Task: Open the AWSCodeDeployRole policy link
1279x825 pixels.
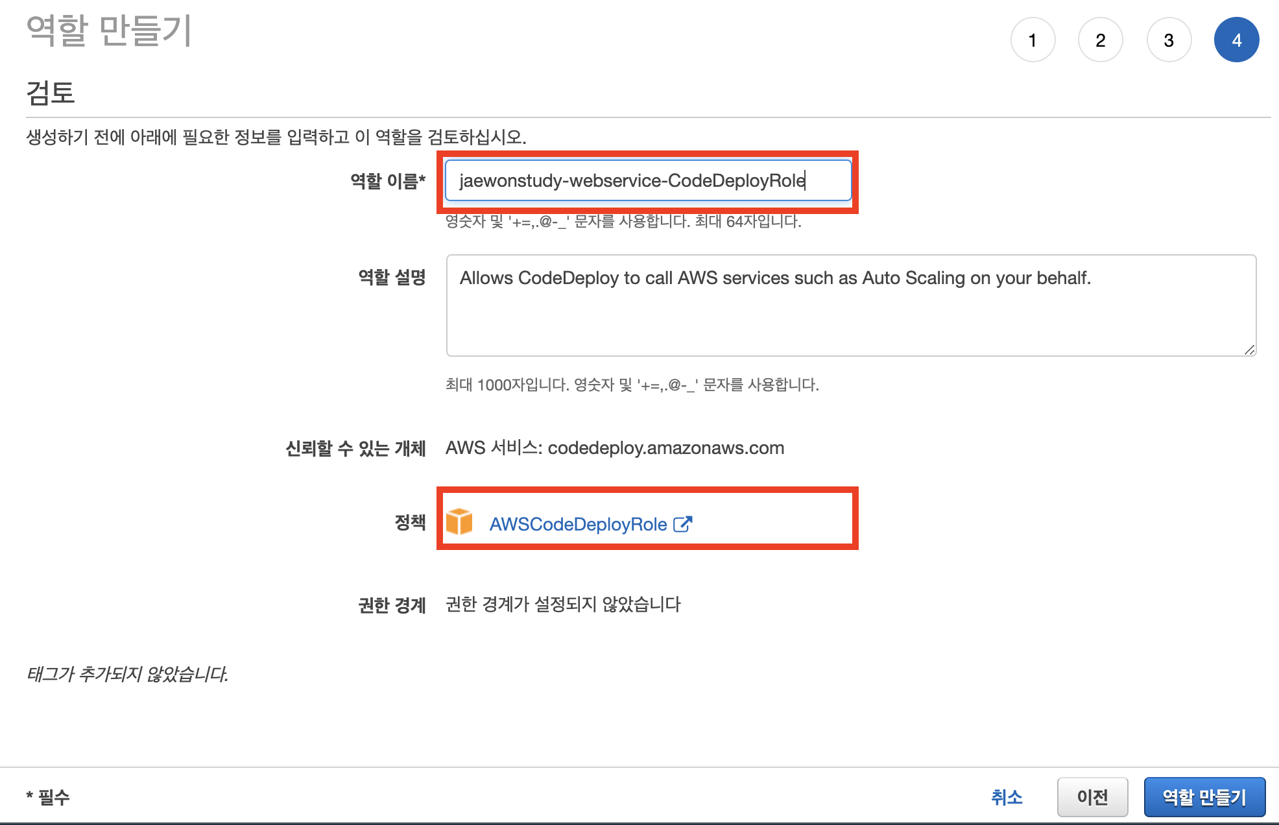Action: (578, 524)
